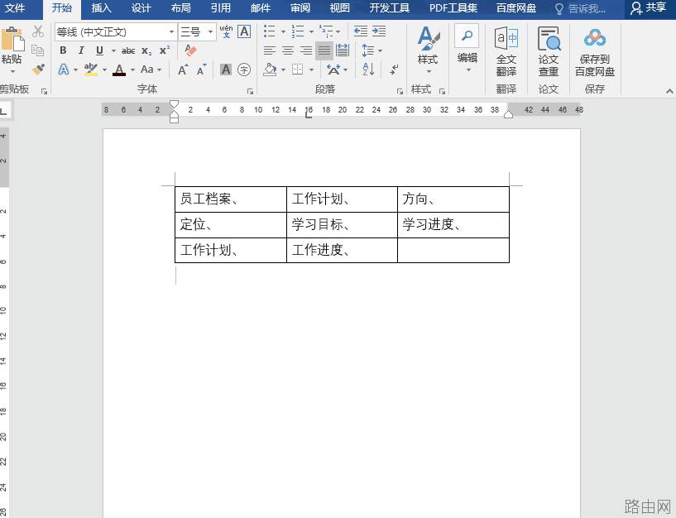Toggle justify paragraph alignment

coord(324,51)
